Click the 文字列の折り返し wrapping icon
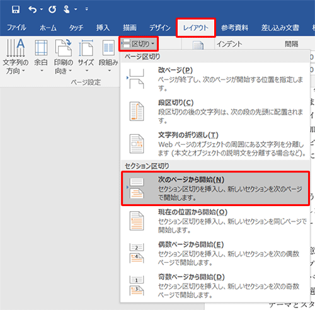Image resolution: width=315 pixels, height=310 pixels. (137, 144)
